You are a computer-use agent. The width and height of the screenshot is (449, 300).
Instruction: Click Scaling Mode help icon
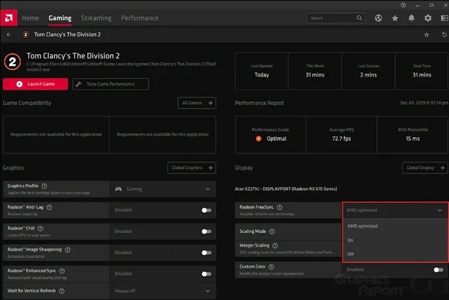272,232
